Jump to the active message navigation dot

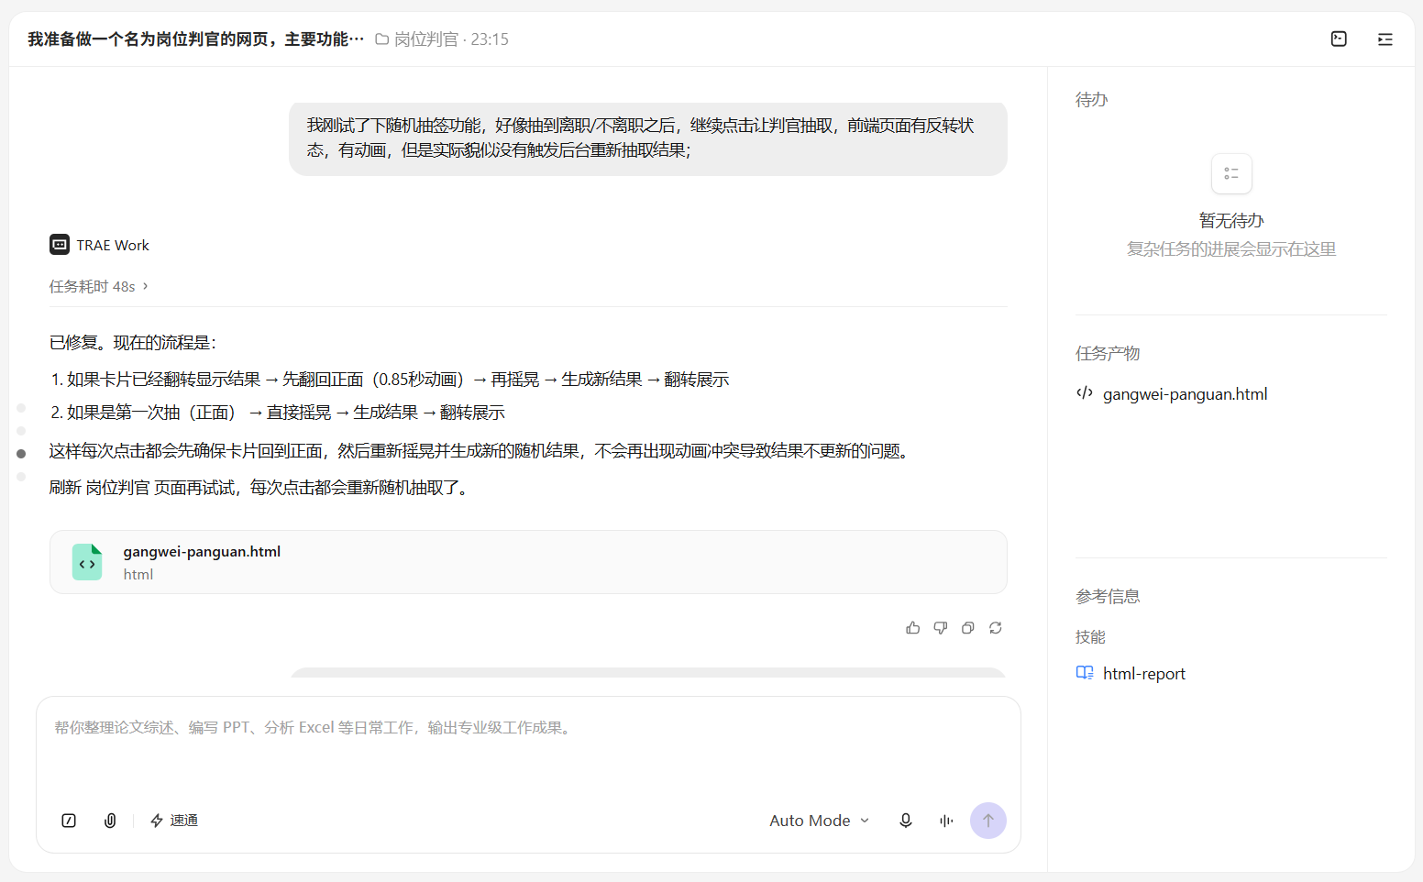click(x=21, y=454)
